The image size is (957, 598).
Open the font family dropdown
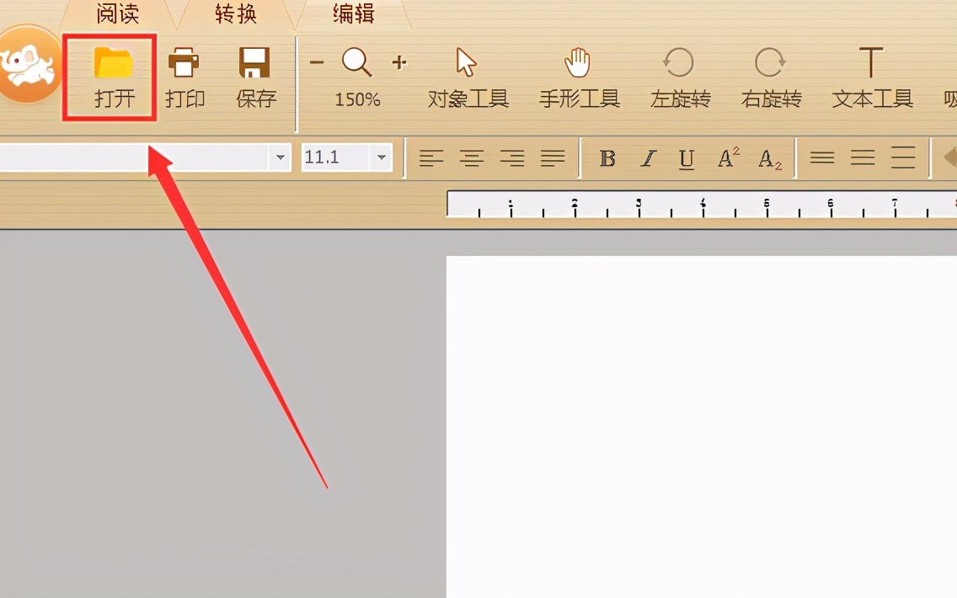tap(280, 158)
